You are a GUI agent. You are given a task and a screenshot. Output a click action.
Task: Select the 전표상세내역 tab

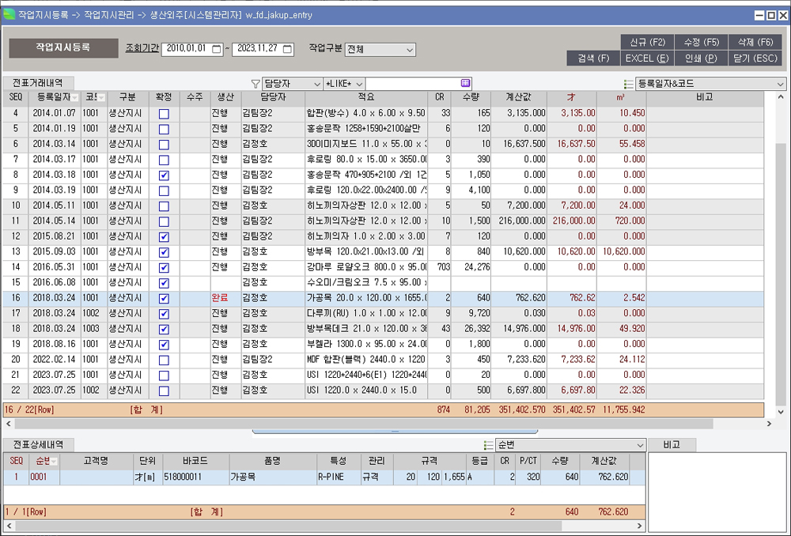click(x=38, y=444)
